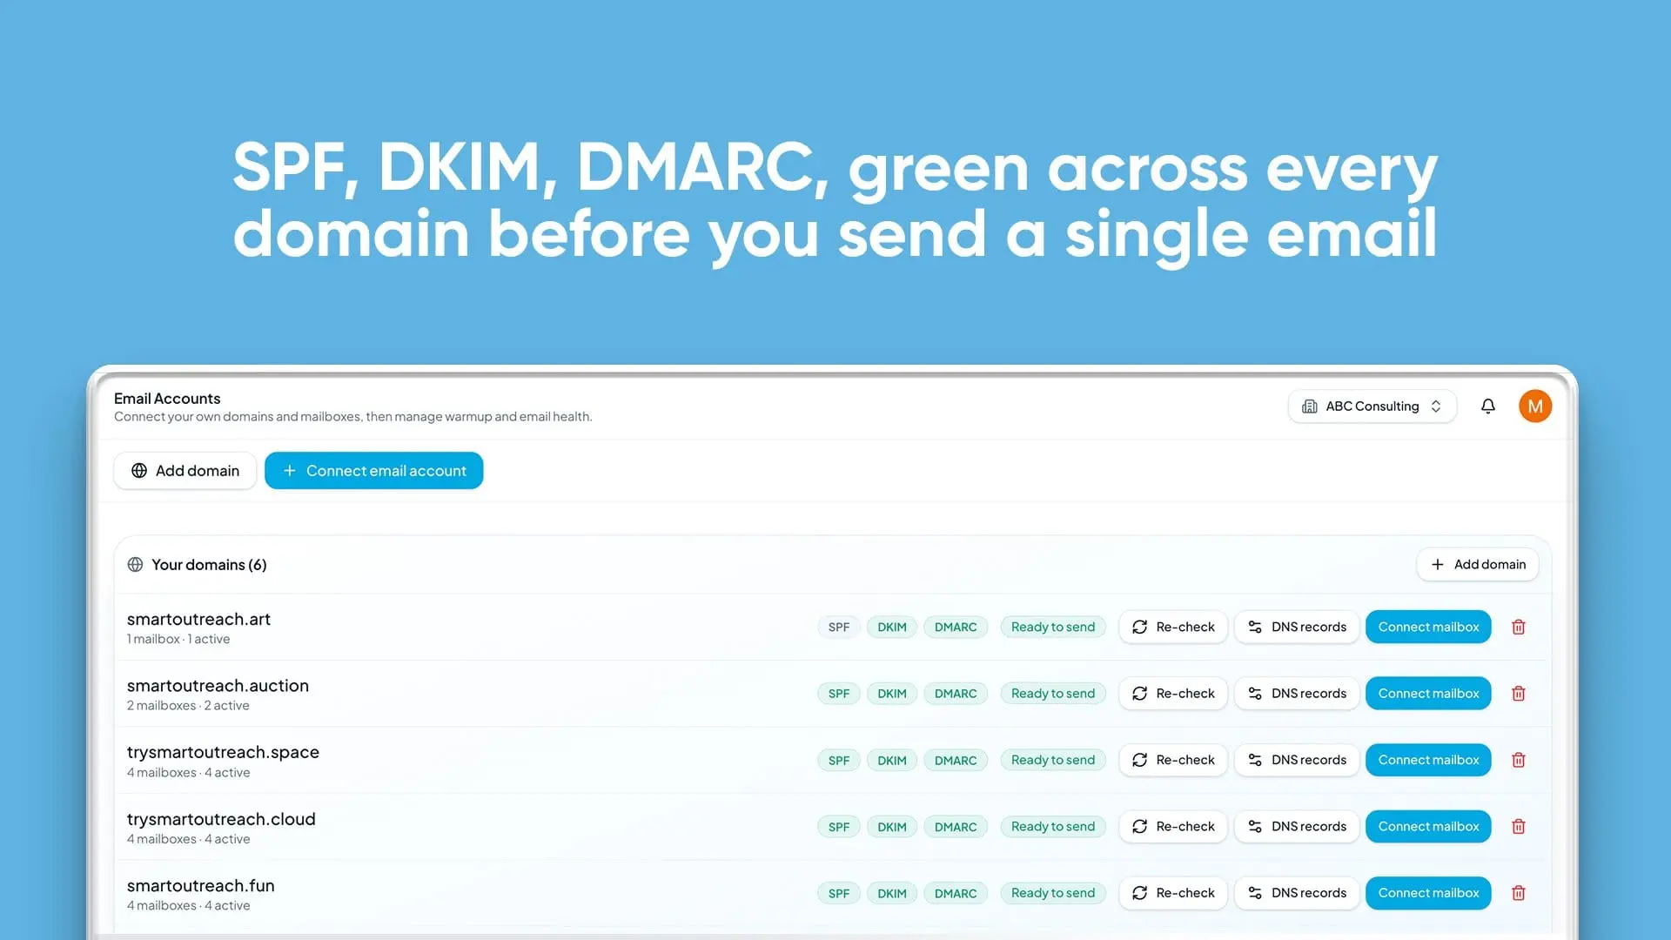Click the Email Accounts page title
This screenshot has height=940, width=1671.
click(167, 399)
